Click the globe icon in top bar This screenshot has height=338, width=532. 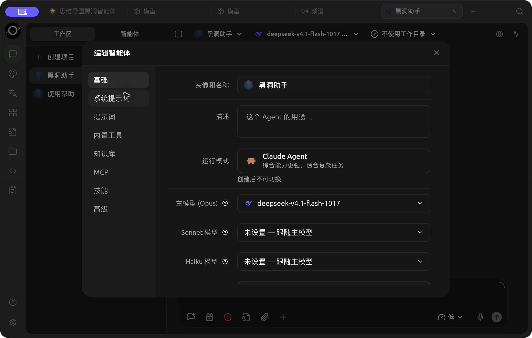click(499, 34)
